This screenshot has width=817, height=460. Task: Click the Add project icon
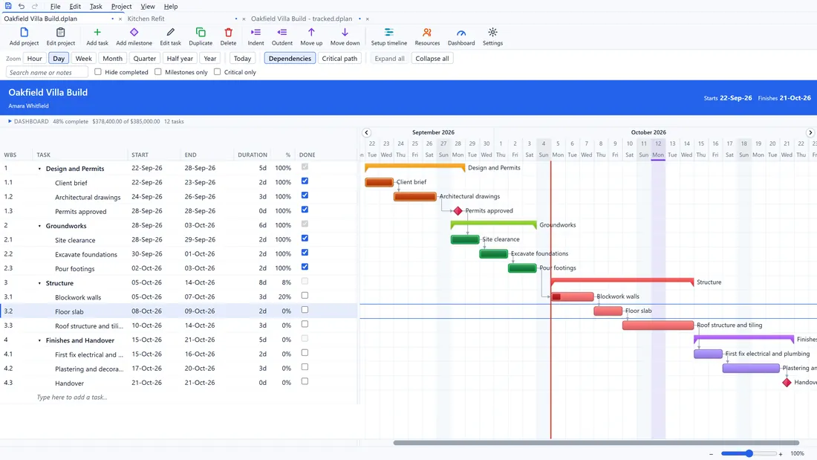click(x=24, y=33)
